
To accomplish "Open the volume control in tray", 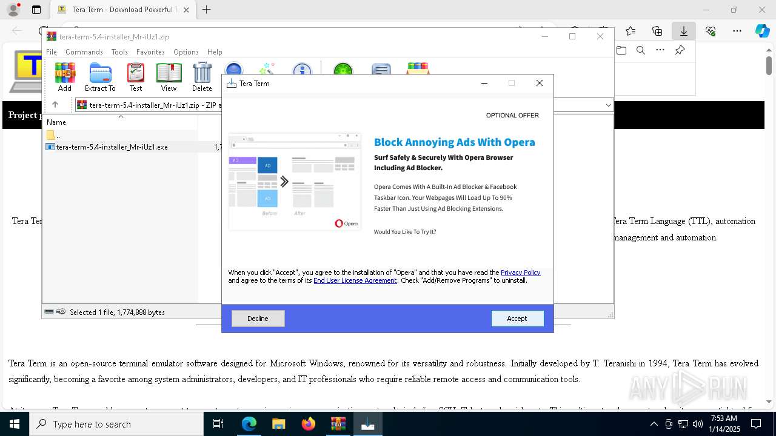I will click(698, 424).
